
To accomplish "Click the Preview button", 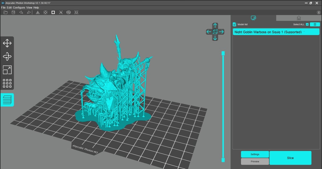I will (x=255, y=162).
